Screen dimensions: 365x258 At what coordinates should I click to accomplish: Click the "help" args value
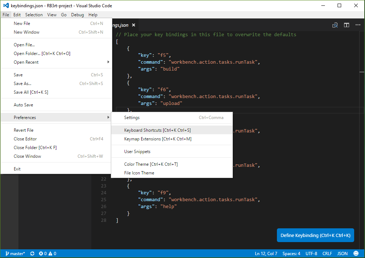[x=169, y=207]
